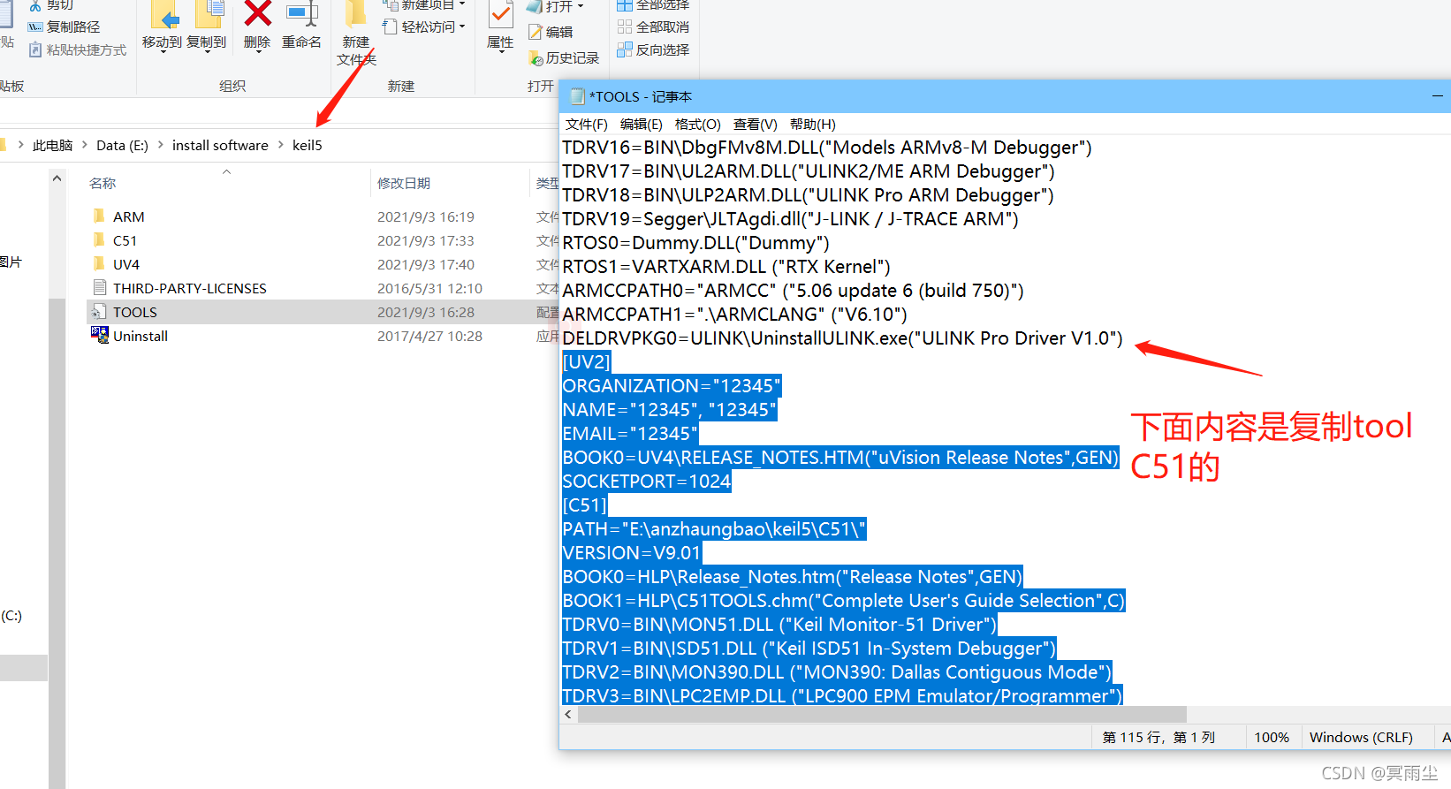
Task: Click Copy path (复制路径) in ribbon
Action: (x=65, y=27)
